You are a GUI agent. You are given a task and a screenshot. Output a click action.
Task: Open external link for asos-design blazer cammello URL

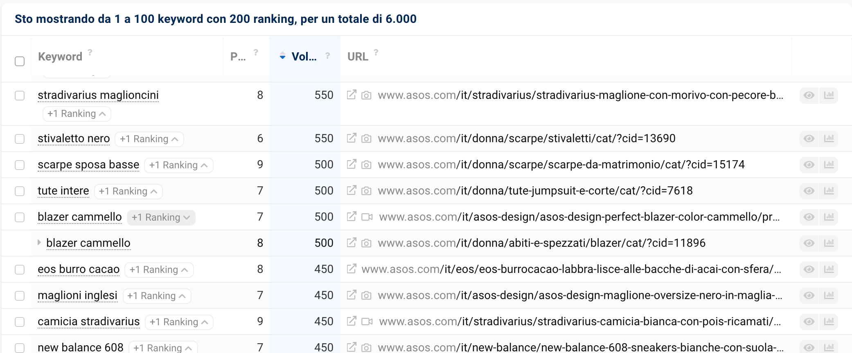(x=351, y=217)
